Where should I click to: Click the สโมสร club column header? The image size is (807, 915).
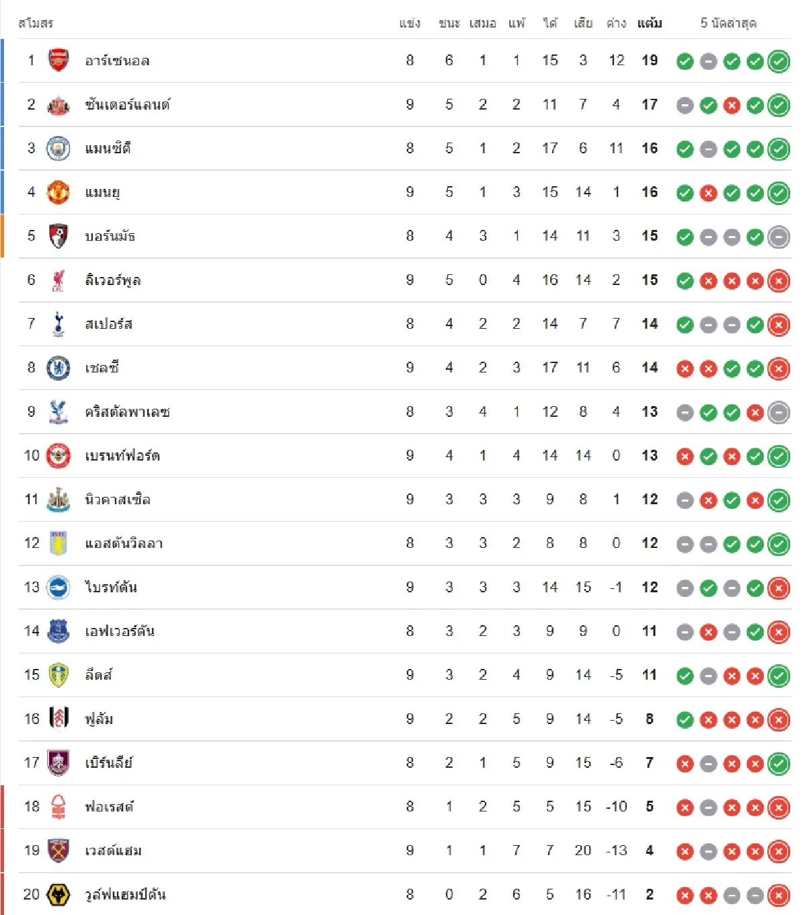coord(36,24)
